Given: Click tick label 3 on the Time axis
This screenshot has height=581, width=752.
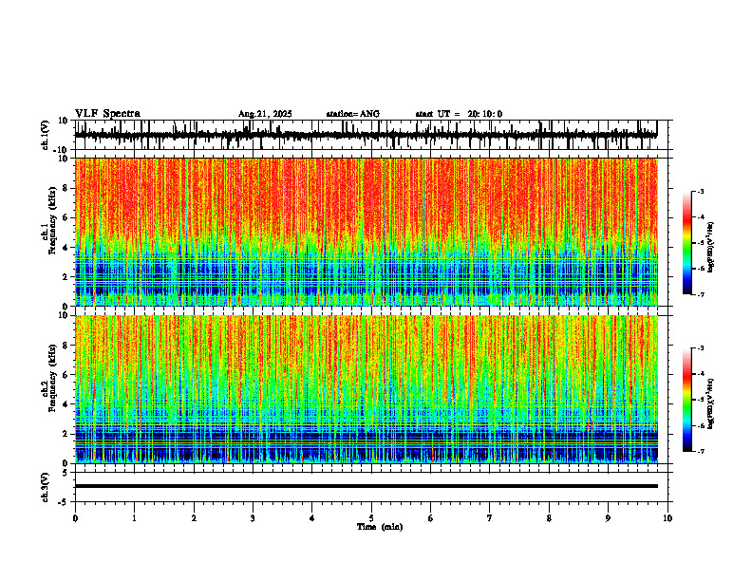Looking at the screenshot, I should (253, 518).
